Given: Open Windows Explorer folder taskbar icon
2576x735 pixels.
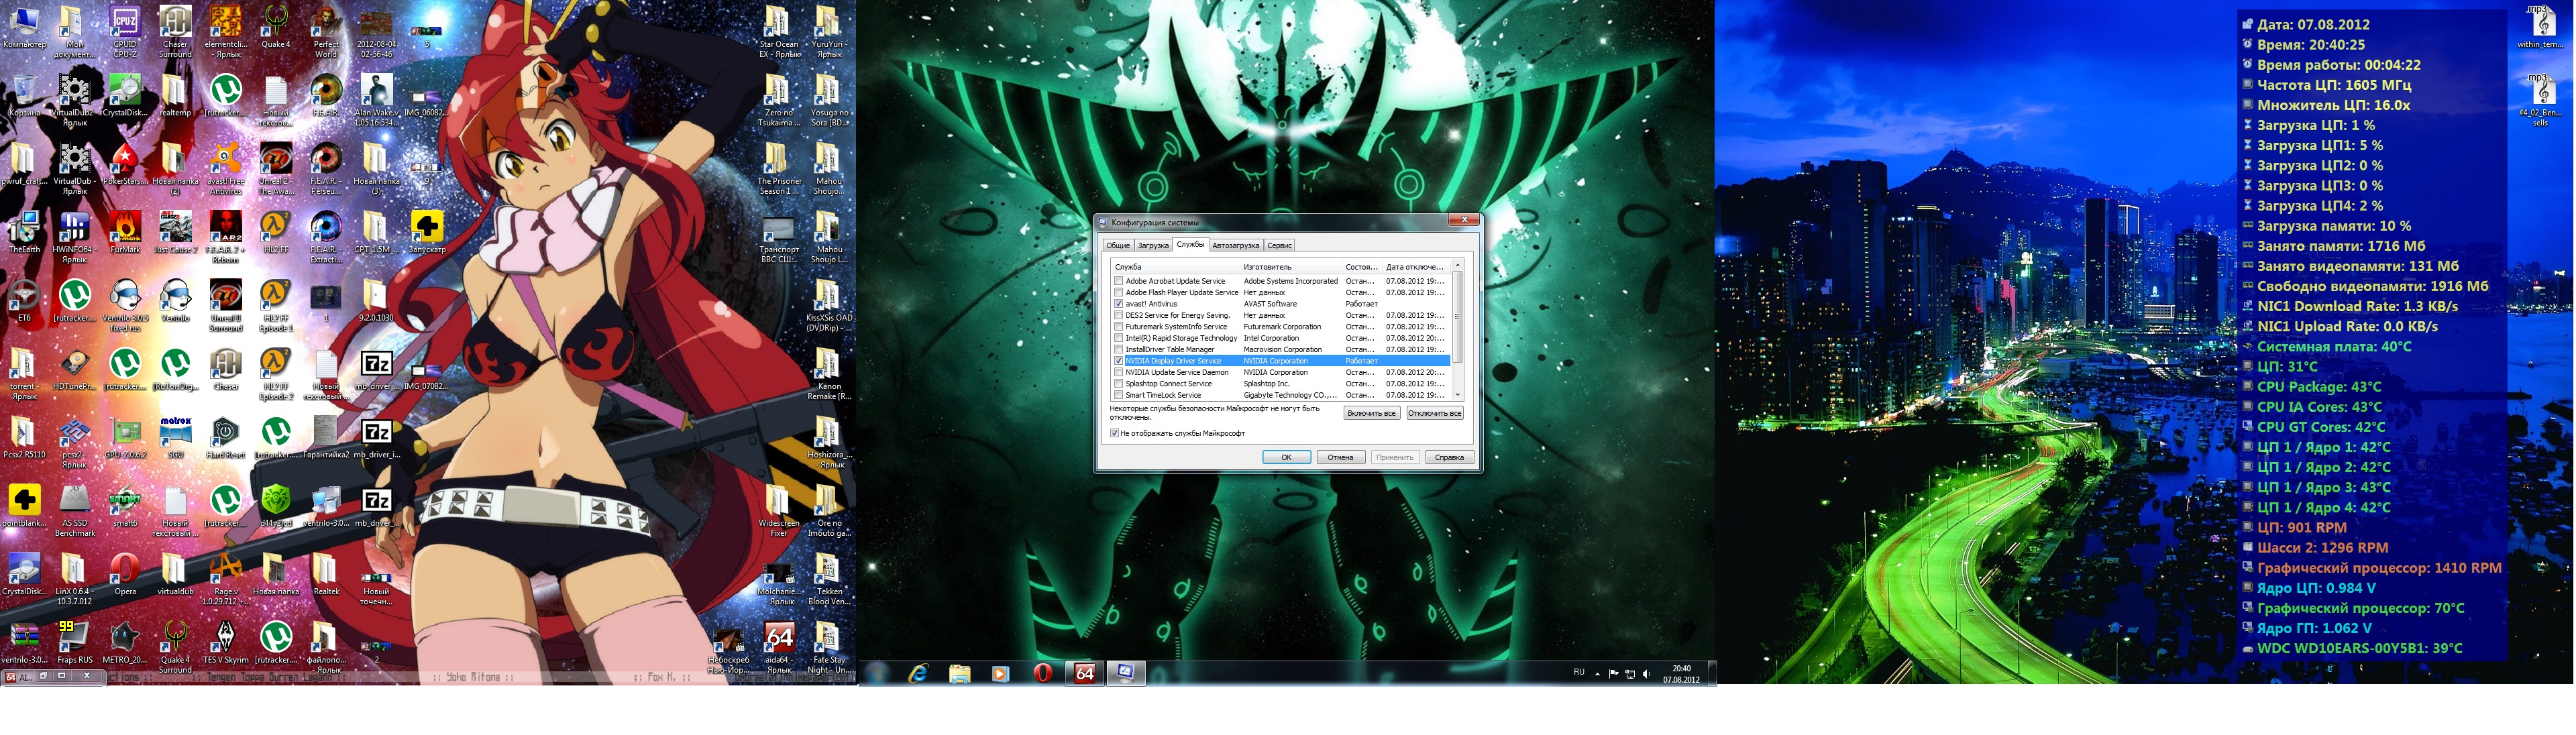Looking at the screenshot, I should (959, 673).
